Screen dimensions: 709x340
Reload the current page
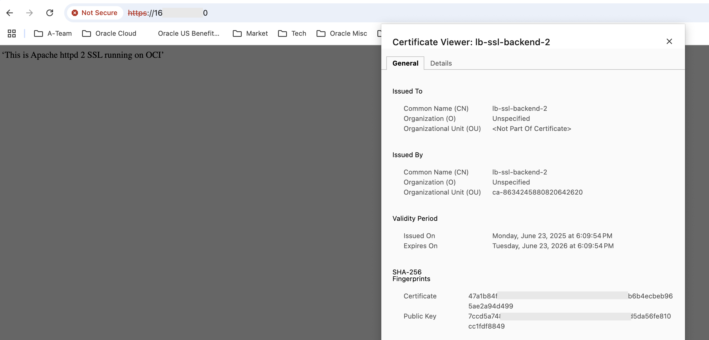coord(50,13)
